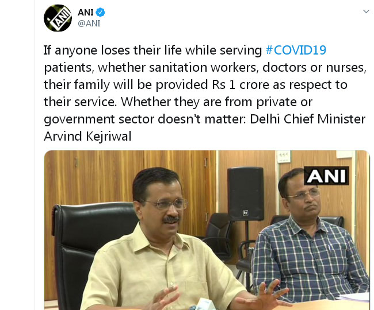Click the ANI watermark logo in the photo

(x=326, y=176)
